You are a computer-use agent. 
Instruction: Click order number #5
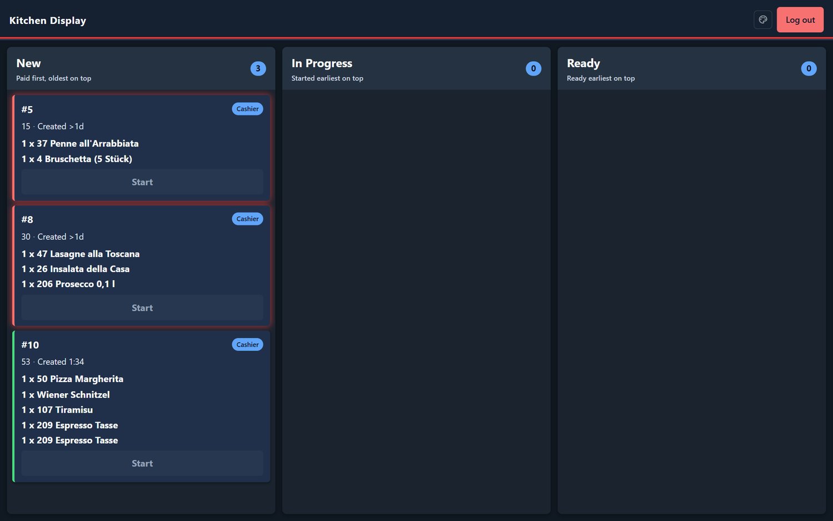point(27,109)
